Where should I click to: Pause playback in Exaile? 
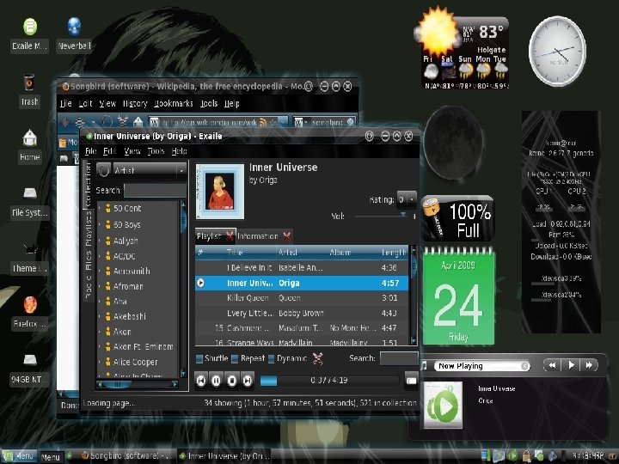point(216,381)
